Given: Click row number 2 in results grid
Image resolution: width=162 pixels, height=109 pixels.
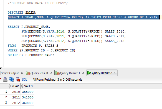Looking at the screenshot, I should (x=6, y=97).
